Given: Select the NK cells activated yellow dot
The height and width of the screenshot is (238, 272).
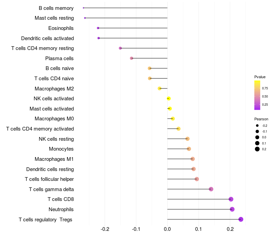Looking at the screenshot, I should click(169, 99).
